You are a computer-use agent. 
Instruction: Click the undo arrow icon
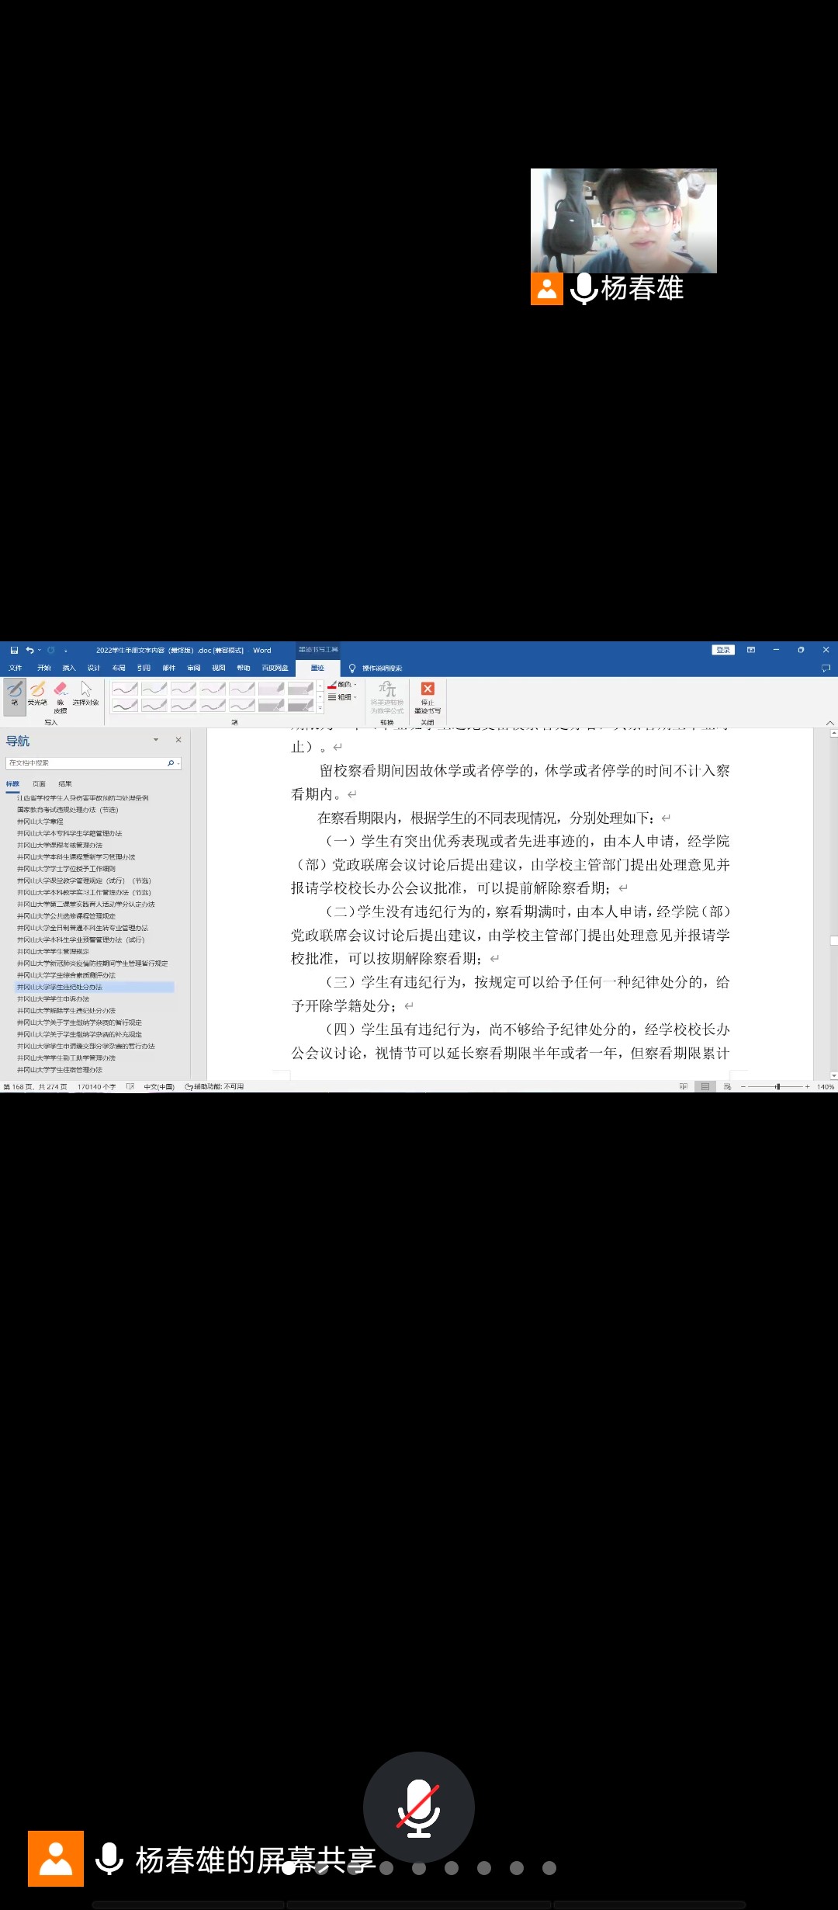tap(29, 650)
